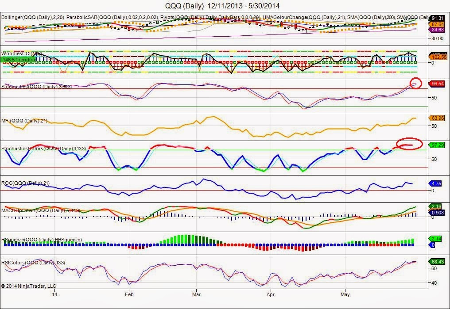This screenshot has height=309, width=450.
Task: Click the Mar label on time axis
Action: pyautogui.click(x=196, y=294)
